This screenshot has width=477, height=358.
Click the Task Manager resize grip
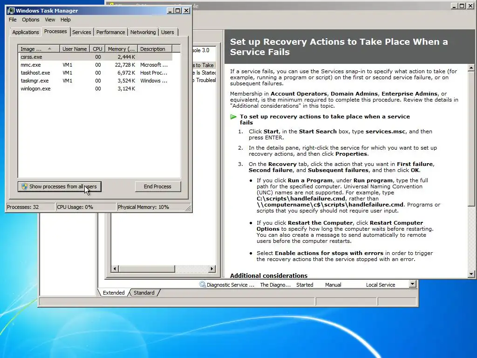tap(188, 208)
